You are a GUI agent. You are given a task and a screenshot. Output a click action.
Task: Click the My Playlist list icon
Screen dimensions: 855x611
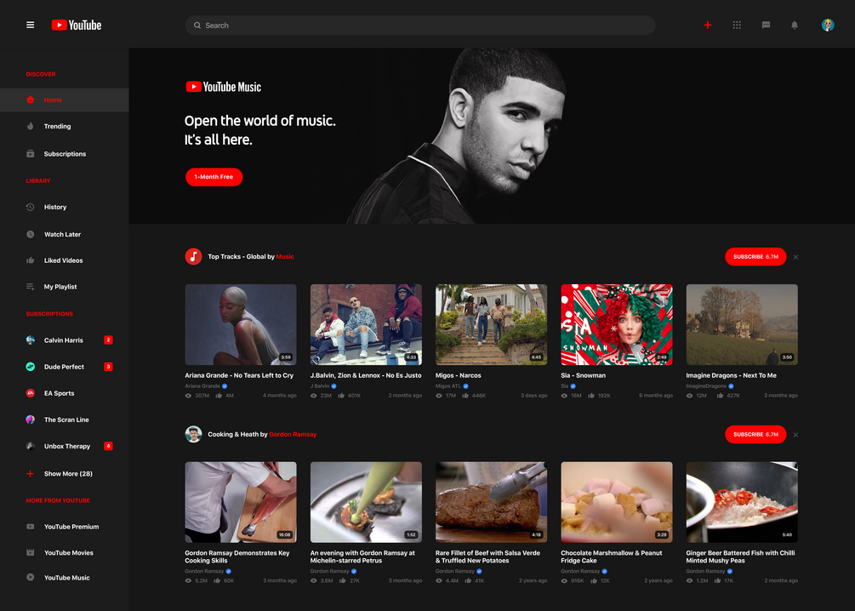tap(31, 287)
